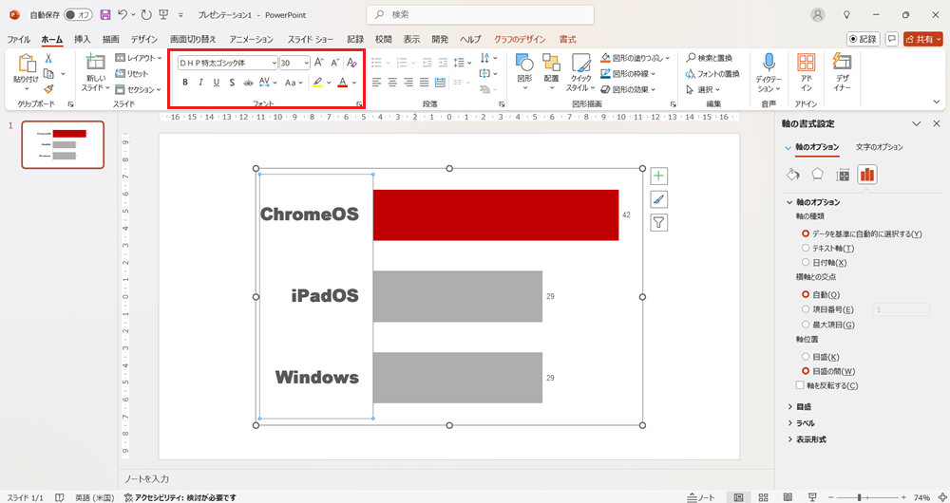Click Chart Elements plus button
The width and height of the screenshot is (950, 503).
tap(658, 177)
